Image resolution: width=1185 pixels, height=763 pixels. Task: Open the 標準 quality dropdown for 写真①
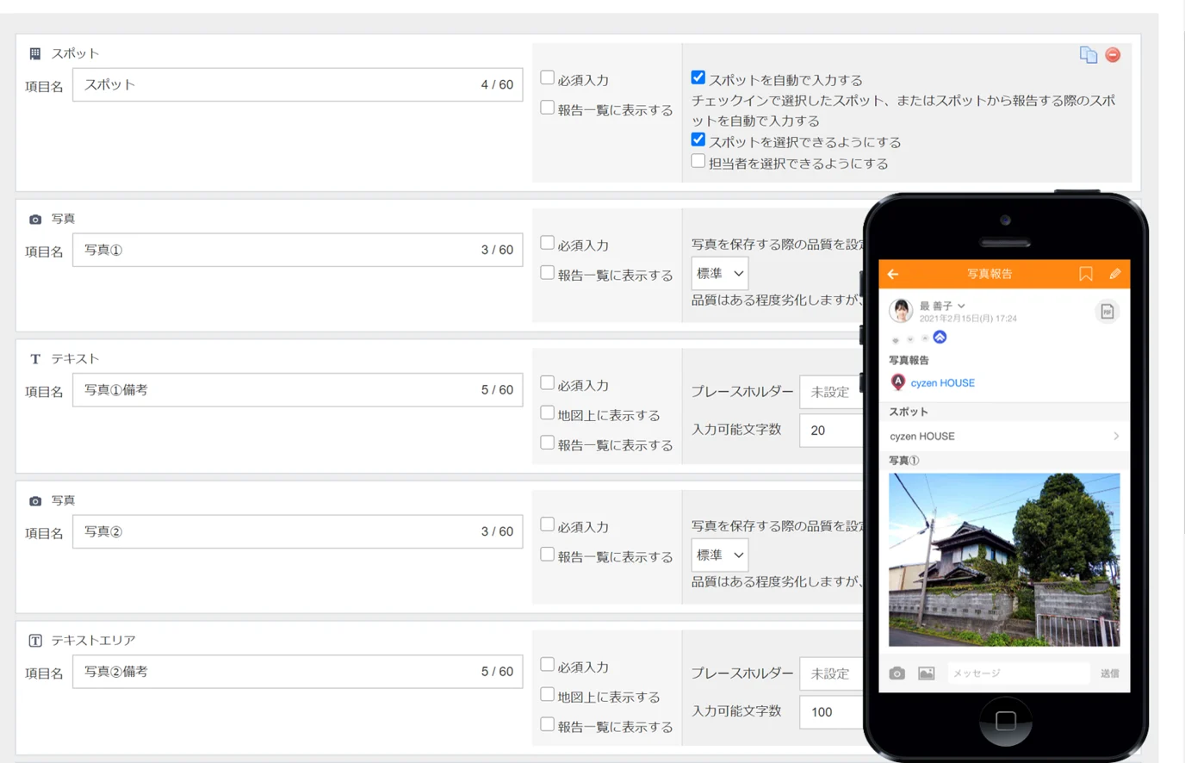point(719,274)
